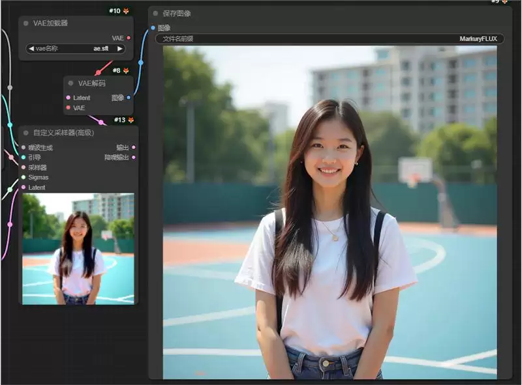Viewport: 522px width, 385px height.
Task: Click the Sigmas input port on sampler node
Action: pos(23,177)
